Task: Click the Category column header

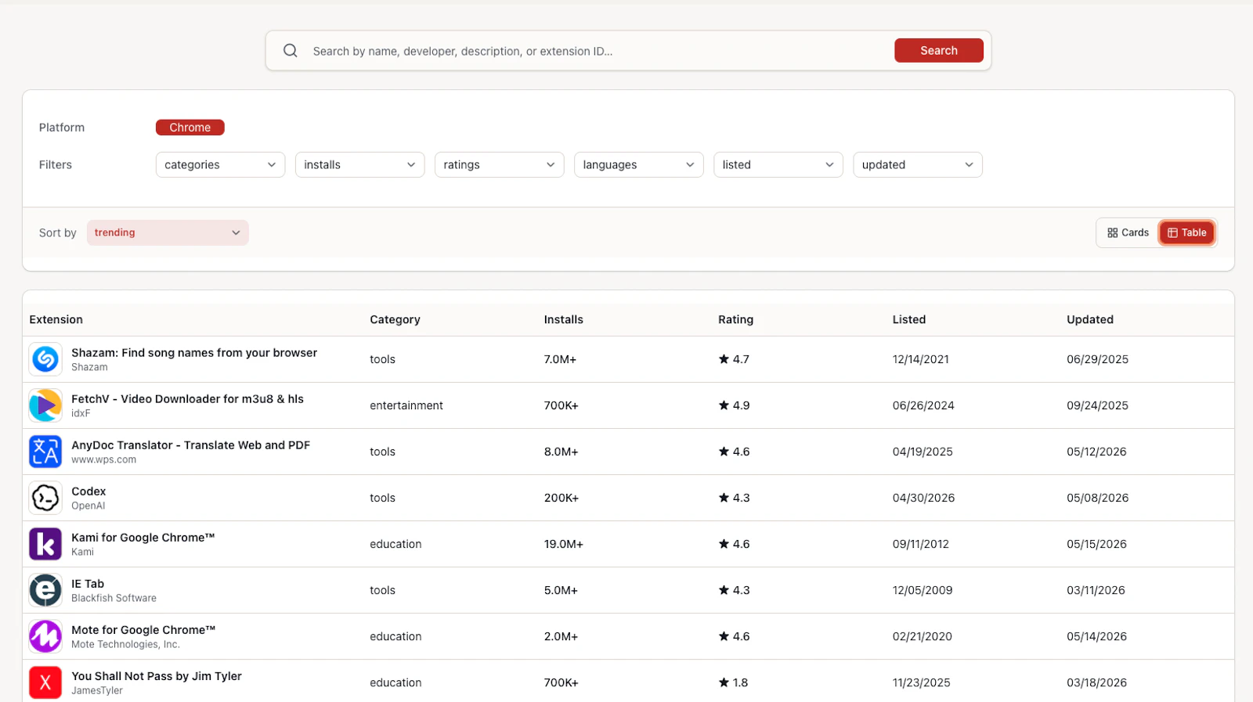Action: [x=395, y=319]
